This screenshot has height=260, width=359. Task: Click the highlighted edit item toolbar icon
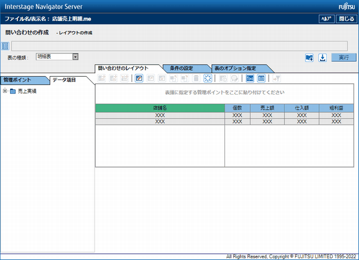[x=139, y=78]
